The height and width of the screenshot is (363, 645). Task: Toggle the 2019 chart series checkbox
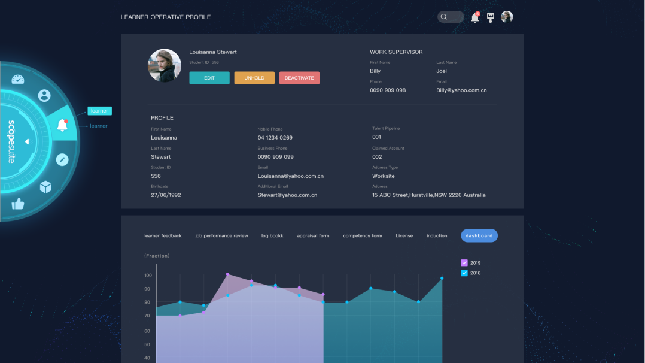pyautogui.click(x=464, y=263)
